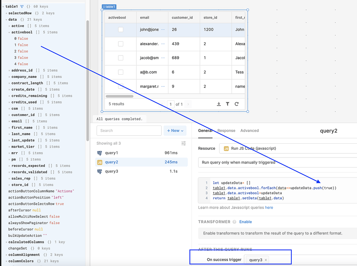Collapse the activebool array node
The width and height of the screenshot is (357, 266).
point(9,32)
